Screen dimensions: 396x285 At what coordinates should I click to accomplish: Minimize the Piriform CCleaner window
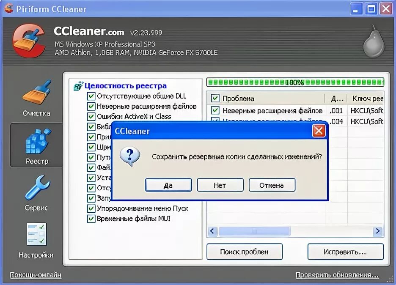(356, 9)
